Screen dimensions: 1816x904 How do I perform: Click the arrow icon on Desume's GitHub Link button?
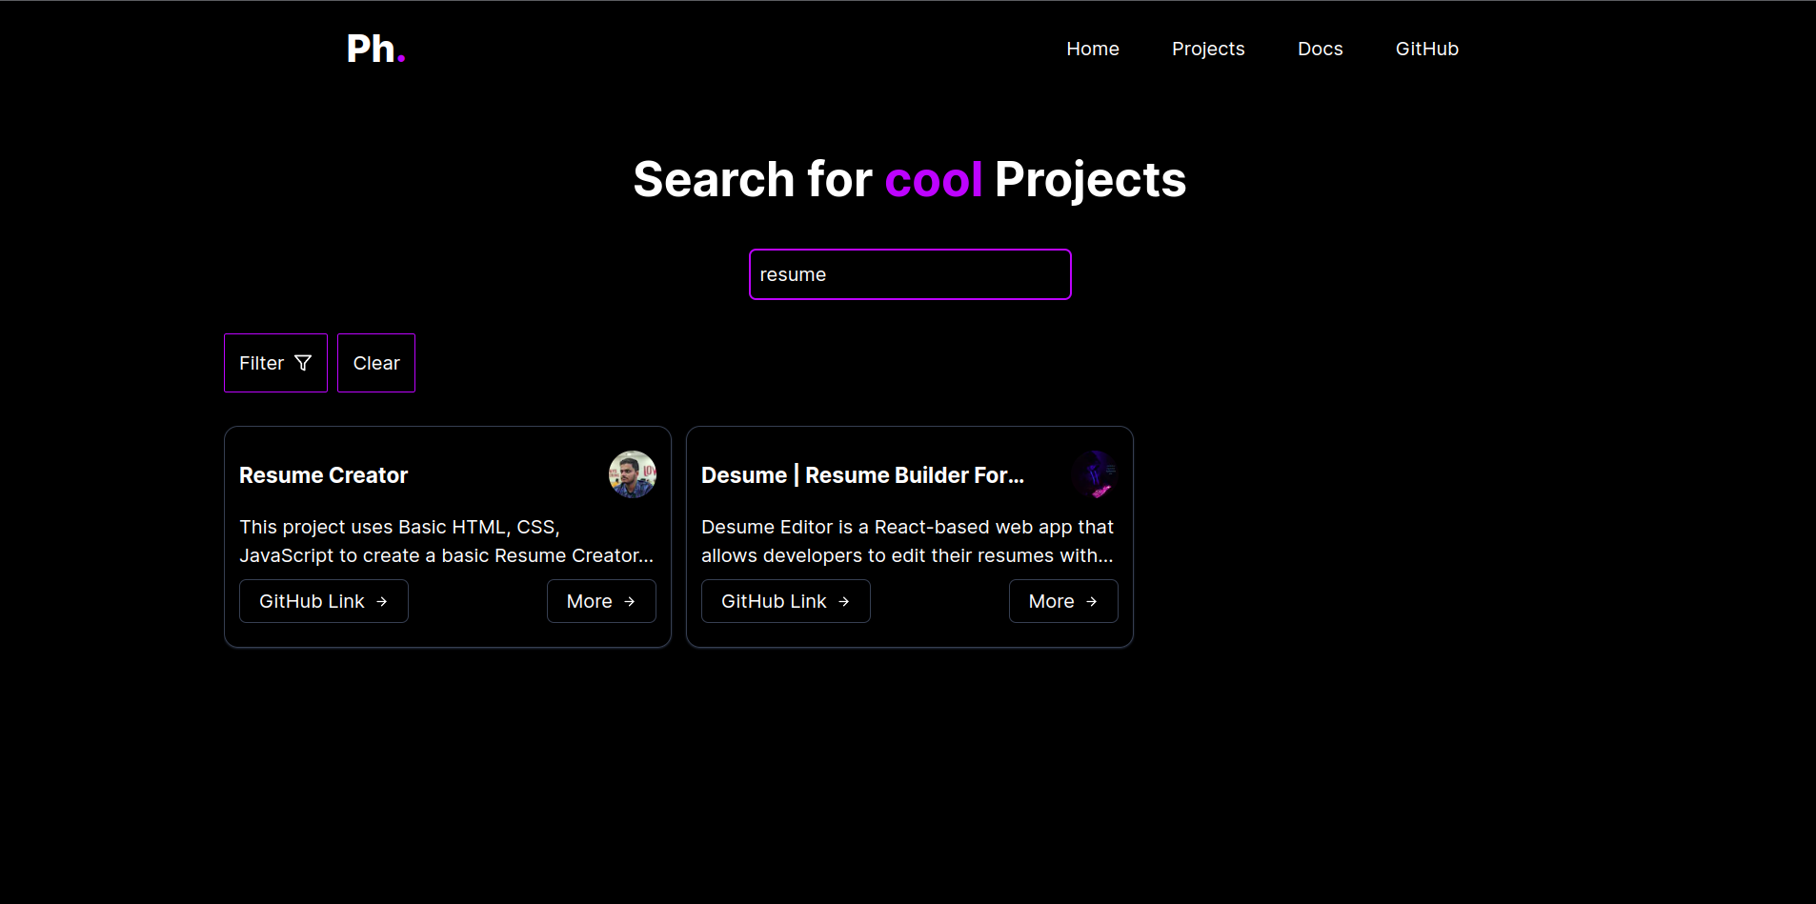click(844, 600)
